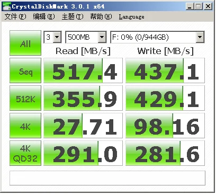Screen dimensions: 216x195
Task: Select the 4K QD32 write result 281.6
Action: pyautogui.click(x=165, y=153)
